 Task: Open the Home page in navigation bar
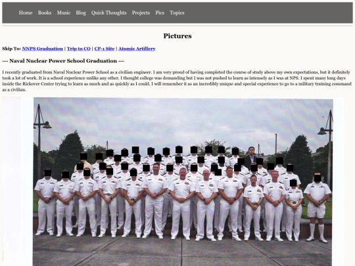tap(26, 12)
